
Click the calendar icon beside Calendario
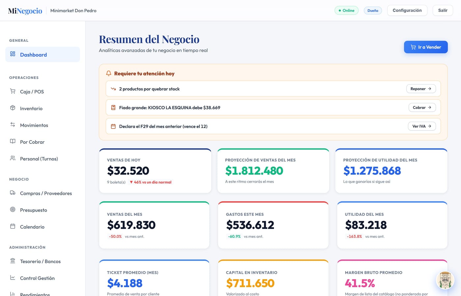(13, 226)
